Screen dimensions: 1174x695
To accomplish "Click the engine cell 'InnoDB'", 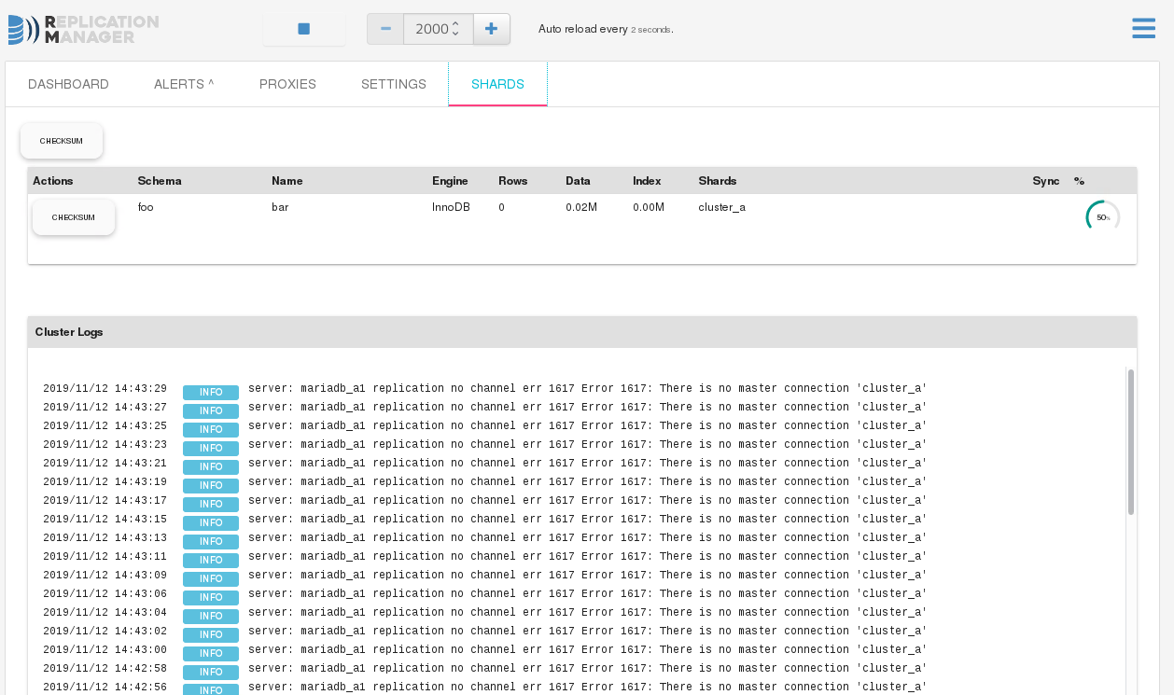I will click(x=451, y=207).
